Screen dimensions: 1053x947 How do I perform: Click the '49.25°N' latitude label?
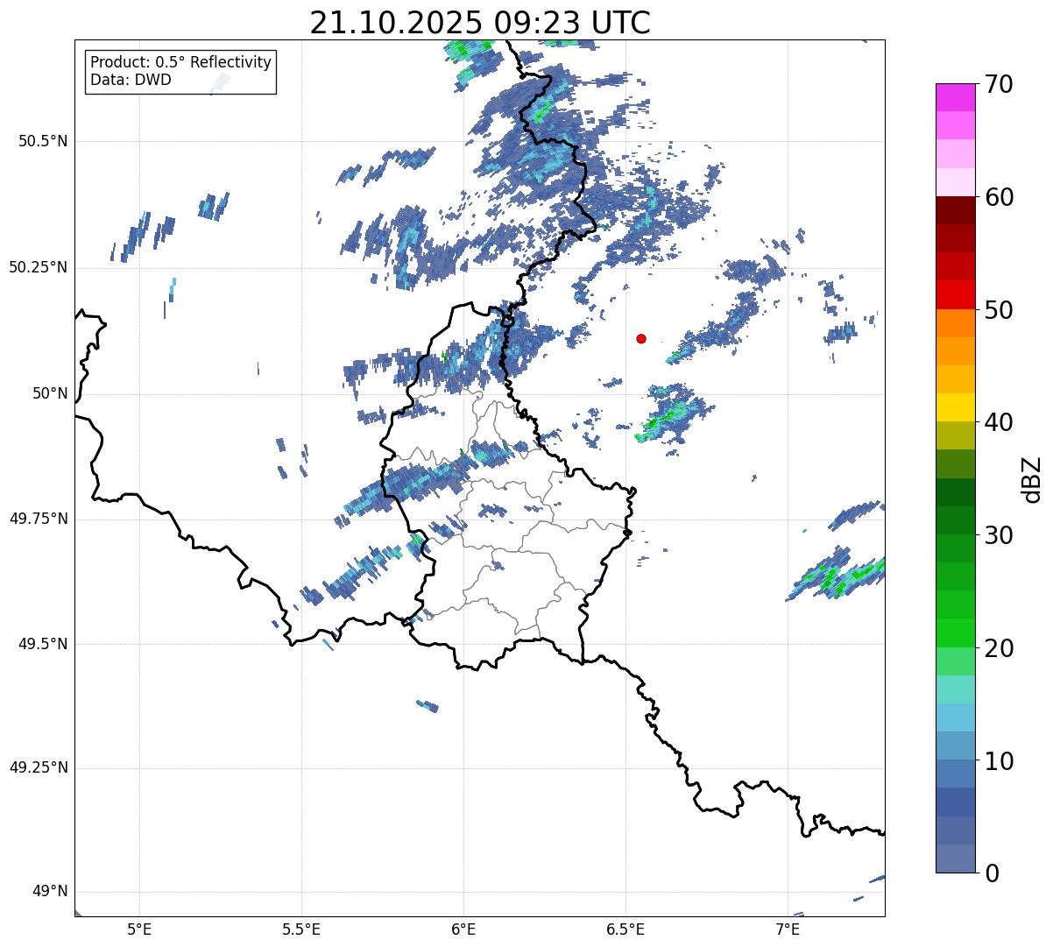[x=38, y=768]
